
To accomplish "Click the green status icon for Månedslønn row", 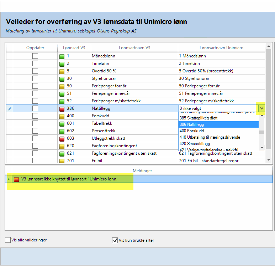I will tap(62, 56).
